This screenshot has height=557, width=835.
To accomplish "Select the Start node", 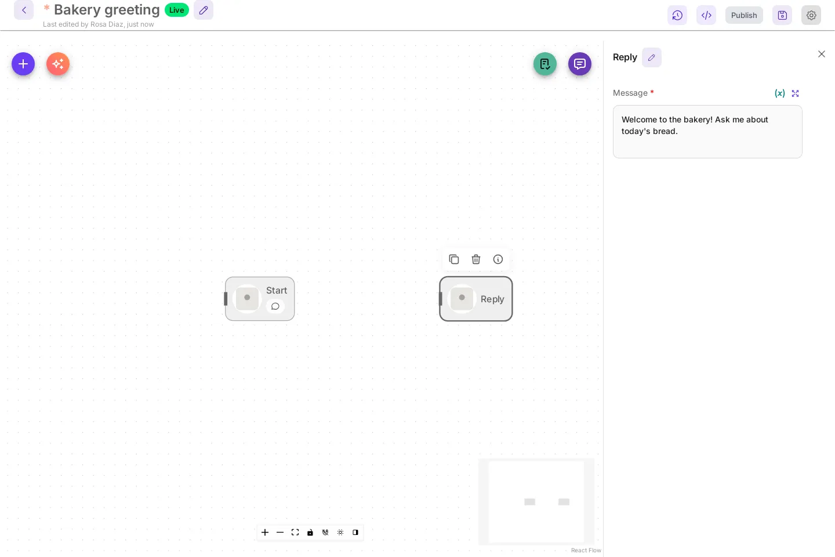I will pos(260,299).
